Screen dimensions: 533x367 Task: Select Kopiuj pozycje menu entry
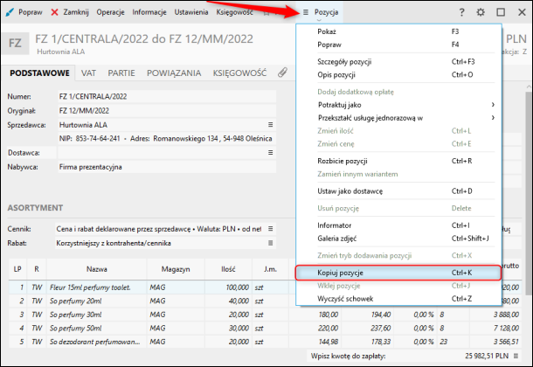pos(398,273)
